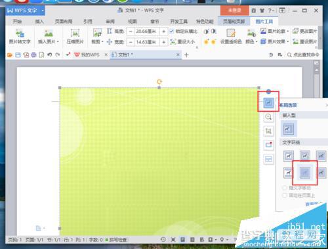This screenshot has height=249, width=328.
Task: Click the bottom floating layout icon beside image
Action: [x=268, y=159]
